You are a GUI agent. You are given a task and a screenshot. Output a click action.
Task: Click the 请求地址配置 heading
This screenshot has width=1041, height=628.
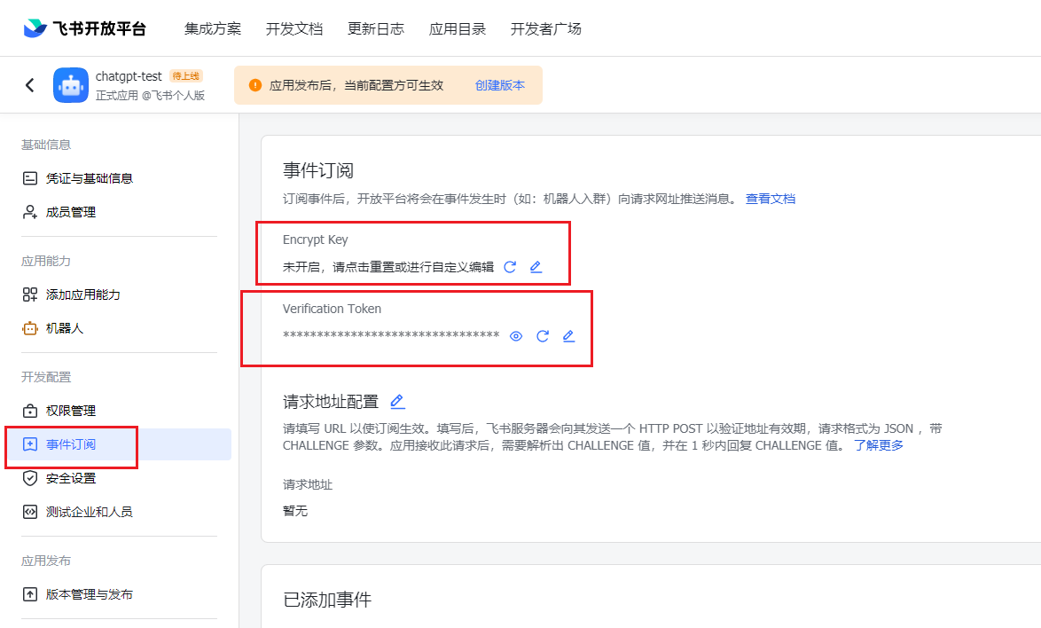[331, 402]
